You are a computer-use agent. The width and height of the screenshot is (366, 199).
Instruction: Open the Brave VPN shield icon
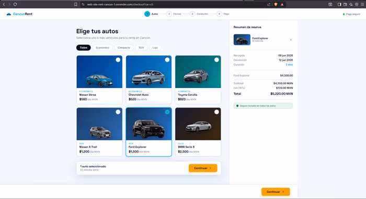[x=357, y=4]
